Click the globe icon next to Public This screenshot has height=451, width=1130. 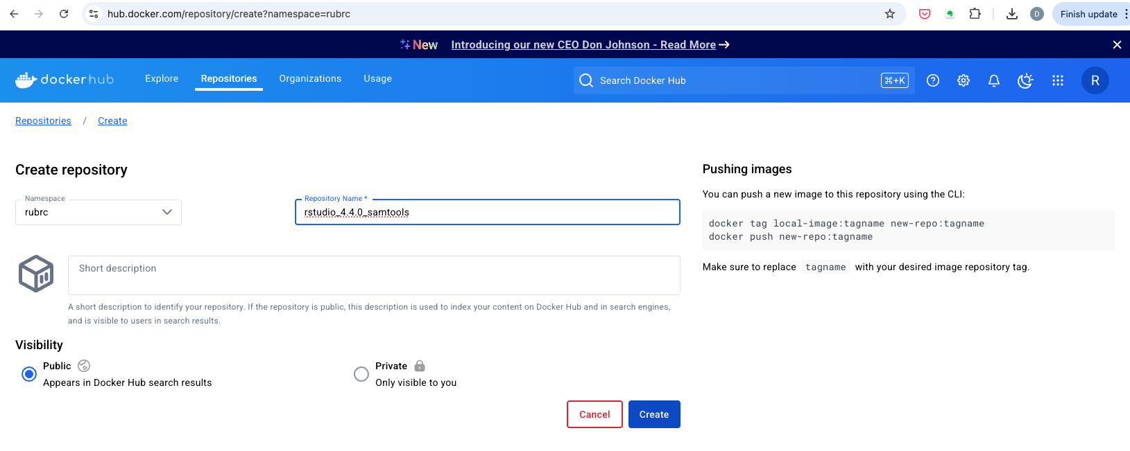[84, 366]
